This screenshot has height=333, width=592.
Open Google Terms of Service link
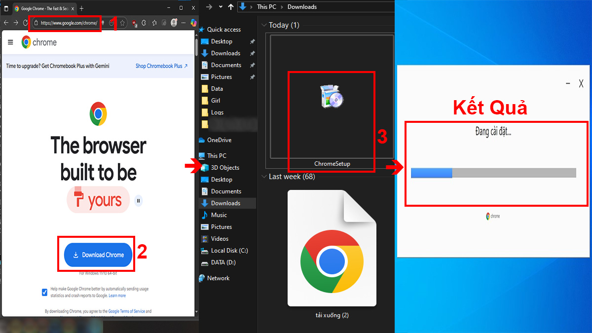pos(126,311)
